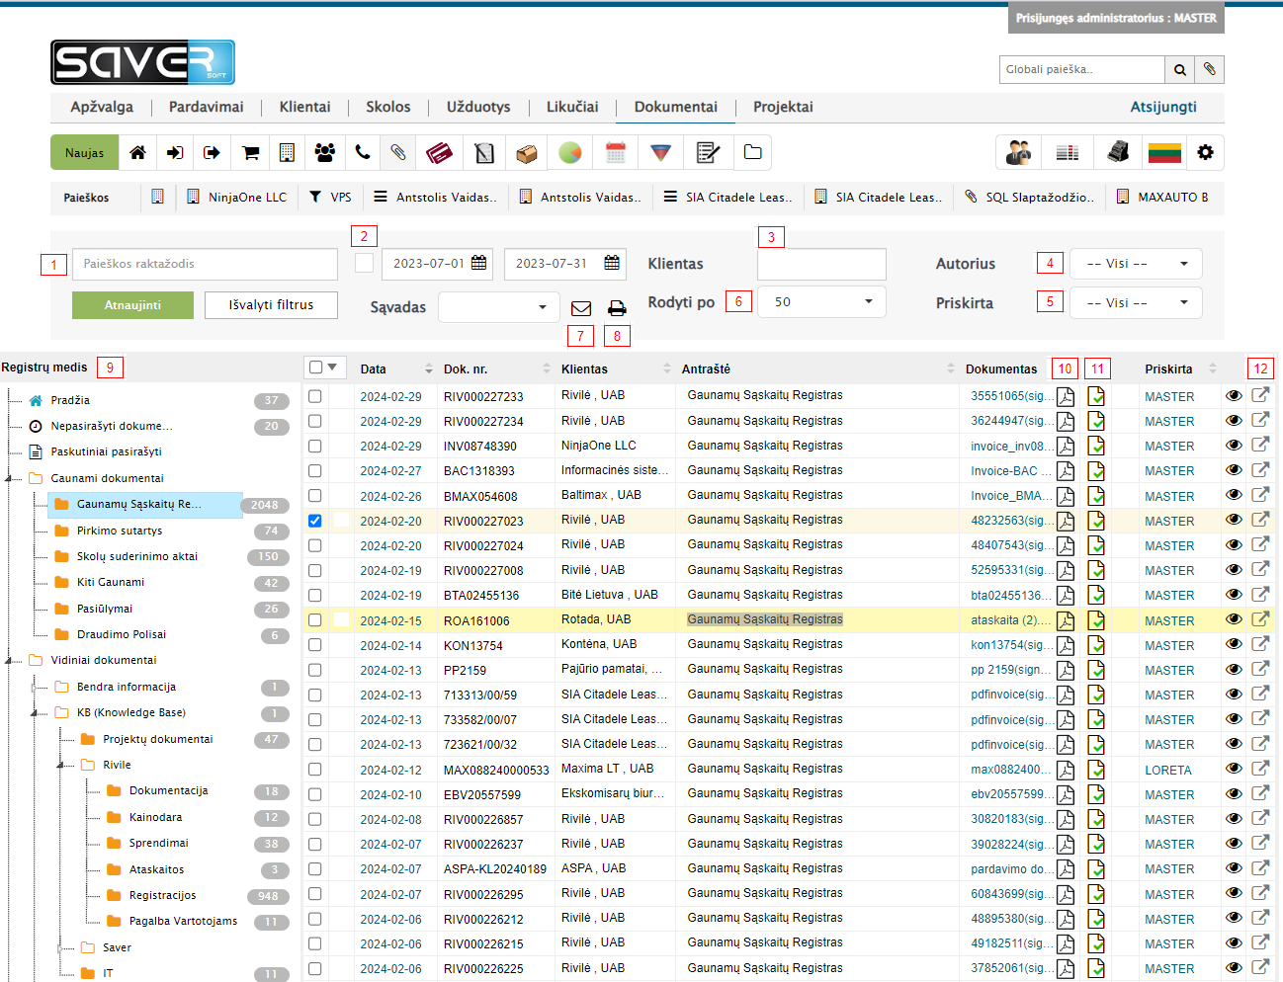Open the two users icon at right
Screen dimensions: 1283x982
(x=1018, y=153)
